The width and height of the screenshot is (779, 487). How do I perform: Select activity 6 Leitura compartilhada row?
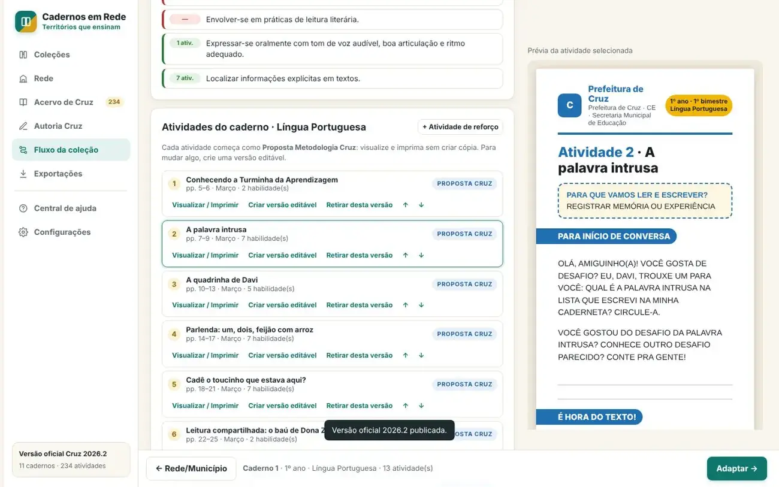332,435
